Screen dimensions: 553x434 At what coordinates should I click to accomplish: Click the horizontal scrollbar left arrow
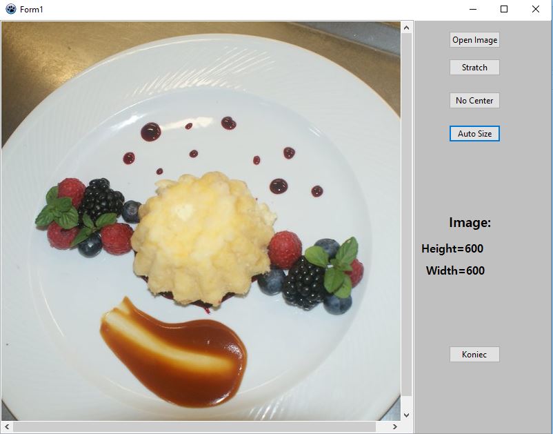(x=7, y=426)
